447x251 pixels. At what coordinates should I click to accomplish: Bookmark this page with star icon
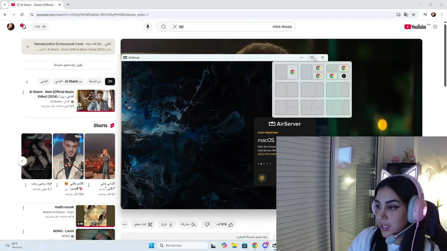[413, 15]
